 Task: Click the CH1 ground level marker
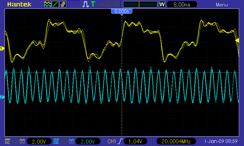pyautogui.click(x=2, y=49)
